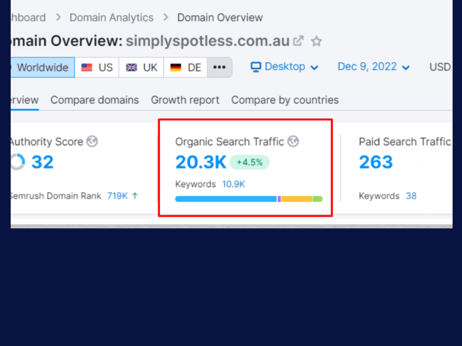This screenshot has width=462, height=346.
Task: Go to Dashboard breadcrumb
Action: coord(28,18)
